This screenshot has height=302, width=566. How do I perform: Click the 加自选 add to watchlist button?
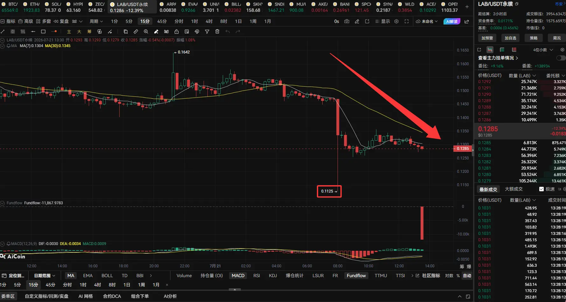coord(510,38)
